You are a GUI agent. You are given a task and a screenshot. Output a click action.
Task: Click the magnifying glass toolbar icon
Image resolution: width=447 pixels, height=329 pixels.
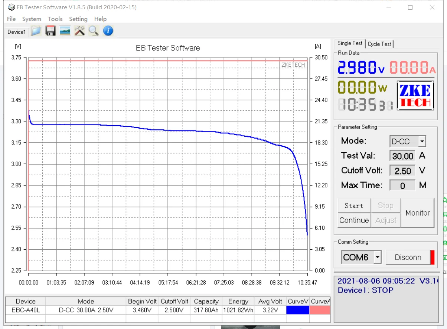94,31
